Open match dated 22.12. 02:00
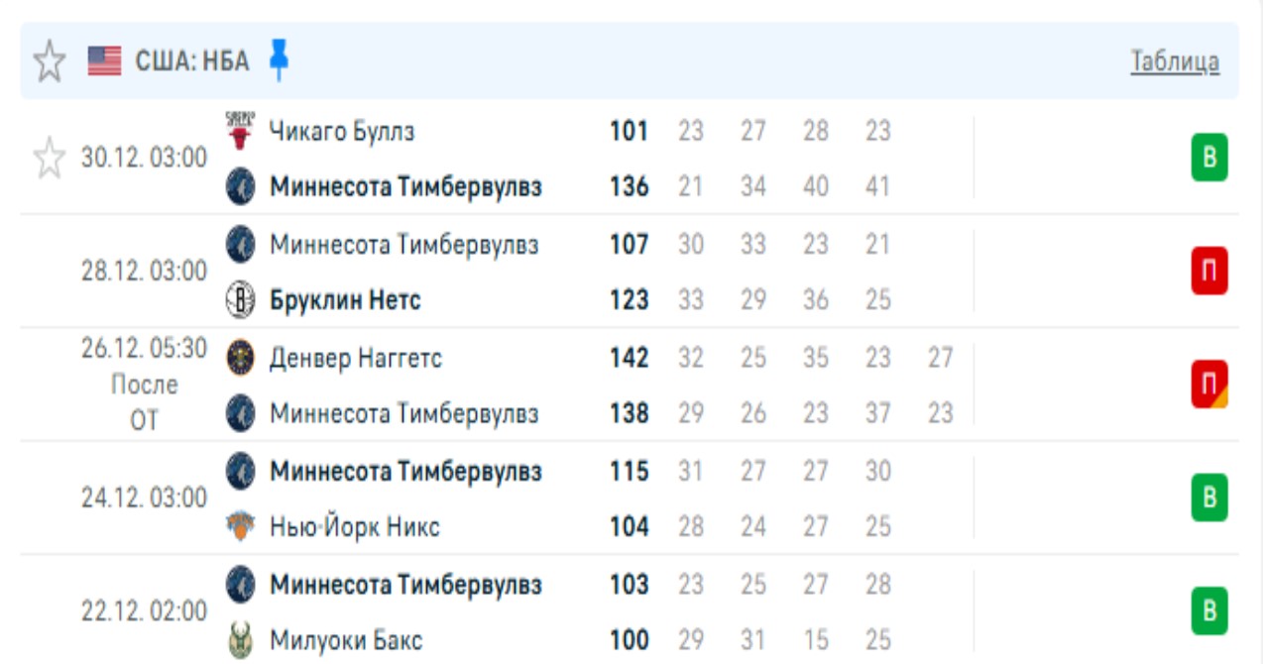Image resolution: width=1263 pixels, height=664 pixels. (145, 611)
